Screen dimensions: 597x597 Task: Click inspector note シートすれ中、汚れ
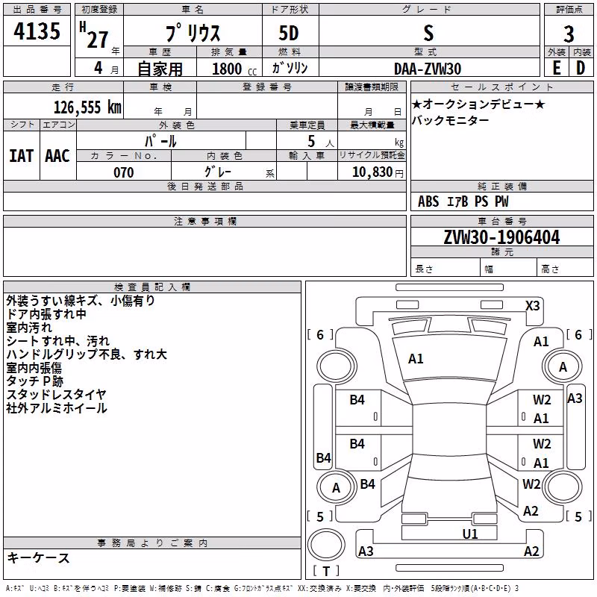(x=58, y=341)
